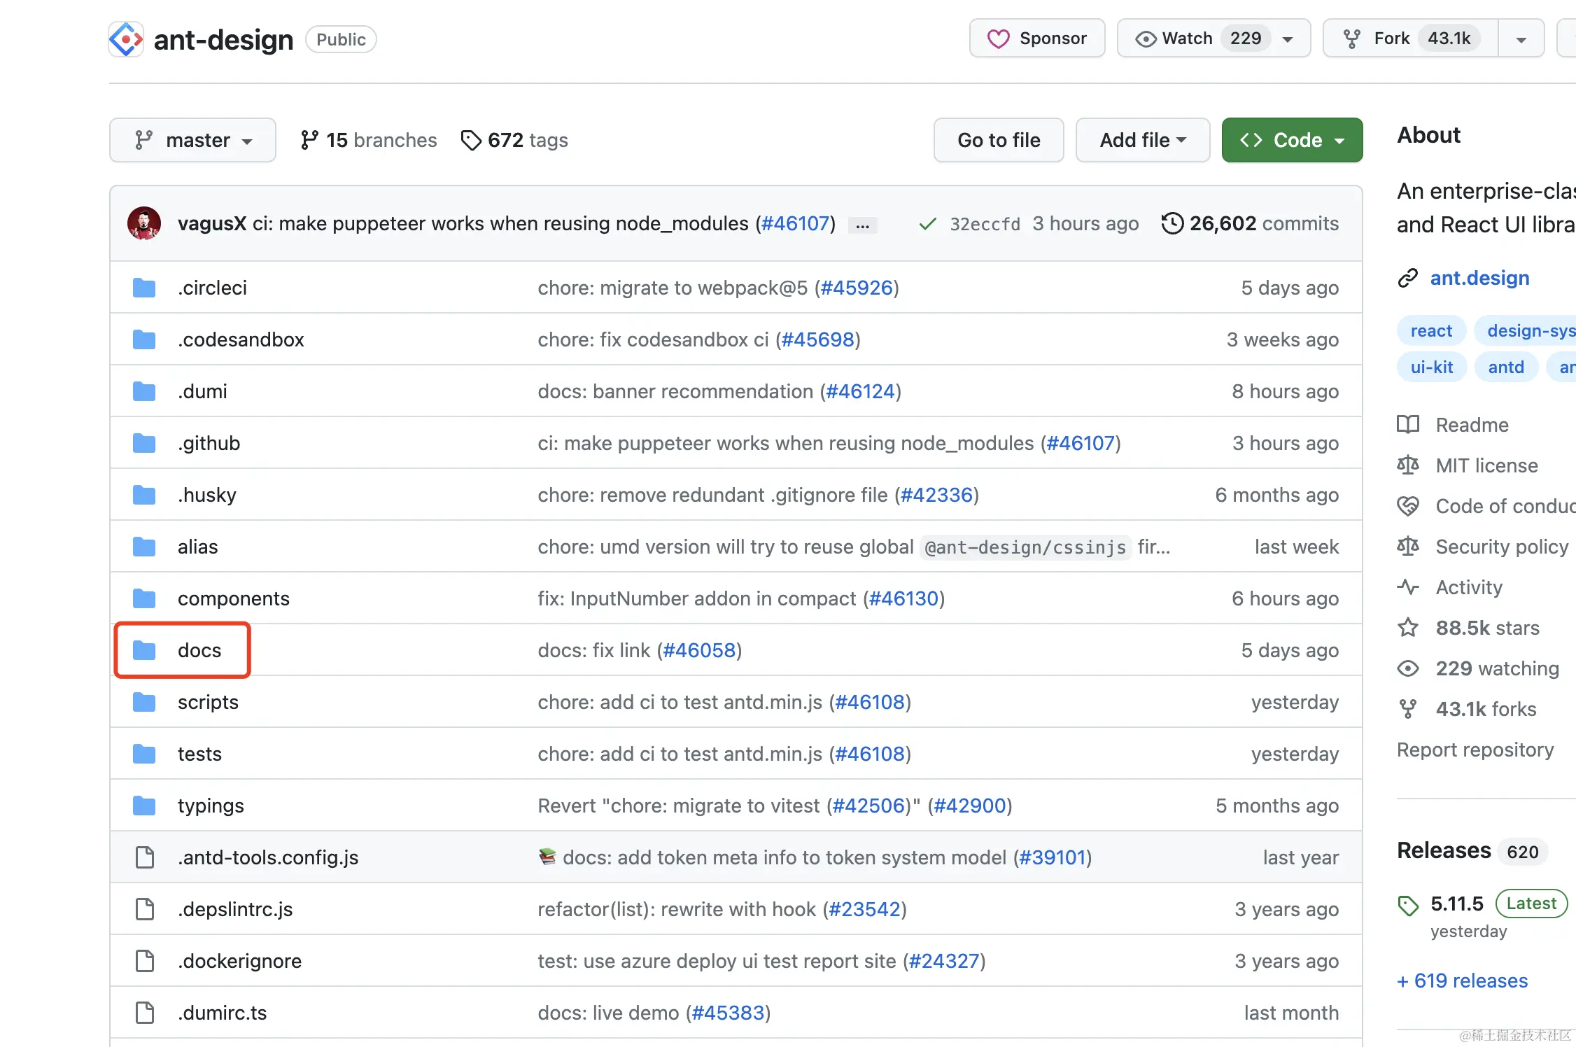Open the components folder
The height and width of the screenshot is (1047, 1576).
point(233,598)
